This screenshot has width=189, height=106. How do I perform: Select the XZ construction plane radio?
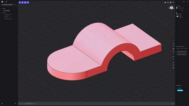[184, 49]
